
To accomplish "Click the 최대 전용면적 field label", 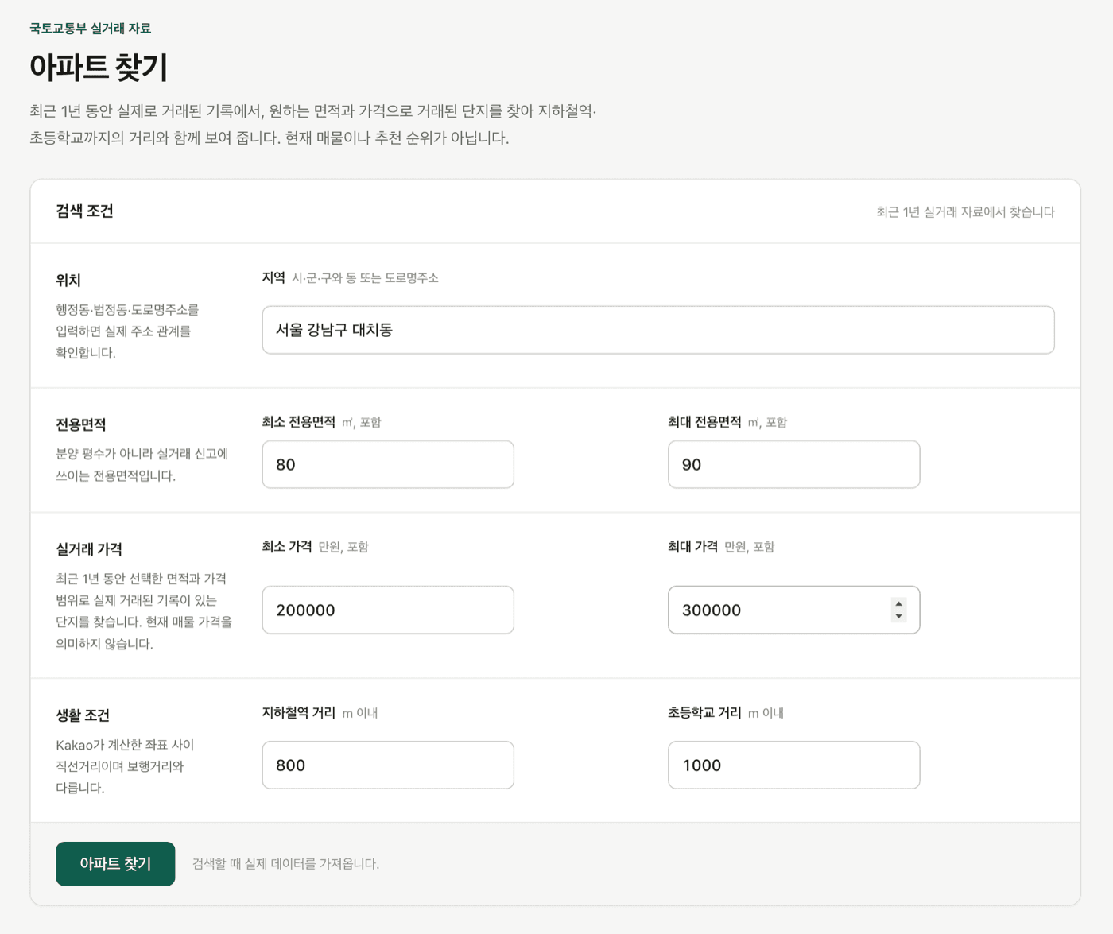I will 705,422.
